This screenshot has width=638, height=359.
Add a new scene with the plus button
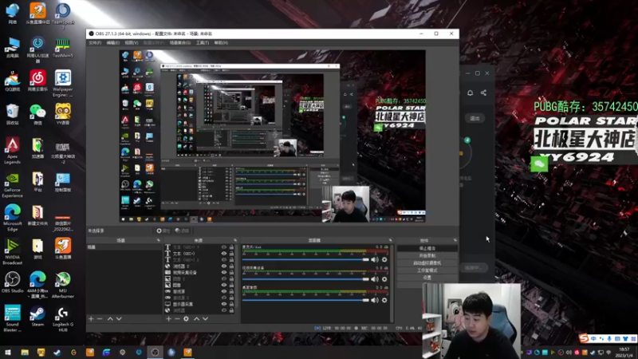[x=91, y=318]
